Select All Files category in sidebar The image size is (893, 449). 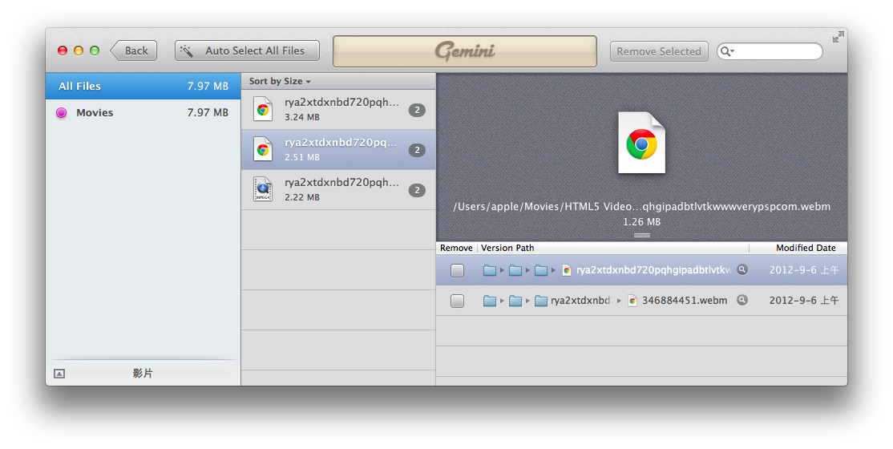pyautogui.click(x=143, y=86)
